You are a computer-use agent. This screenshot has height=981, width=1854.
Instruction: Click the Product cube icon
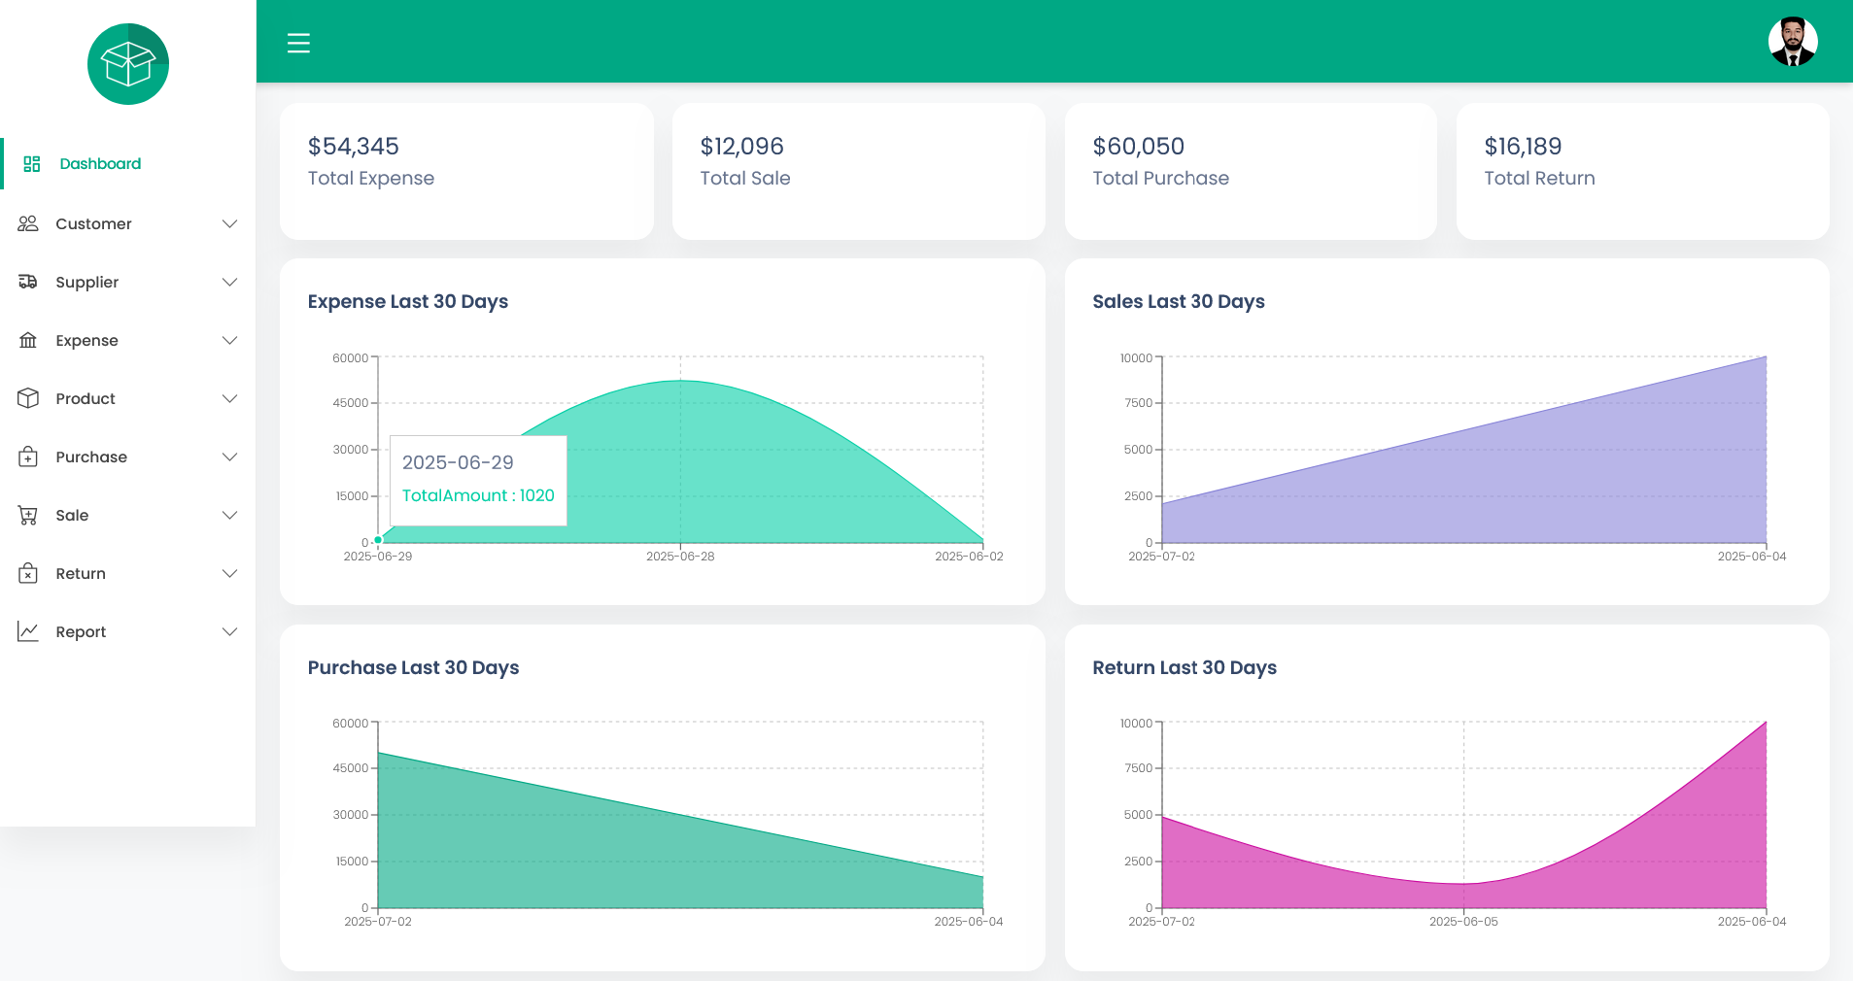[28, 398]
